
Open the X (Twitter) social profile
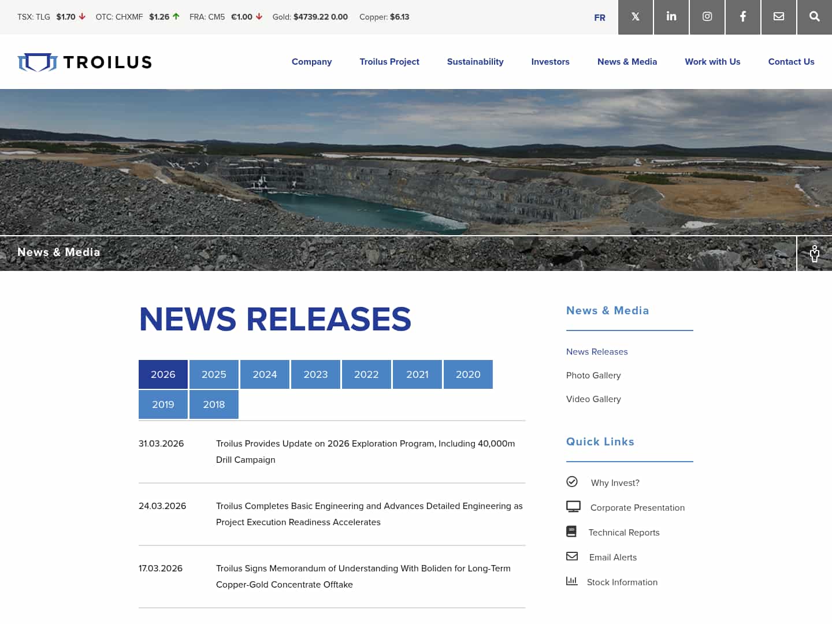[x=635, y=17]
